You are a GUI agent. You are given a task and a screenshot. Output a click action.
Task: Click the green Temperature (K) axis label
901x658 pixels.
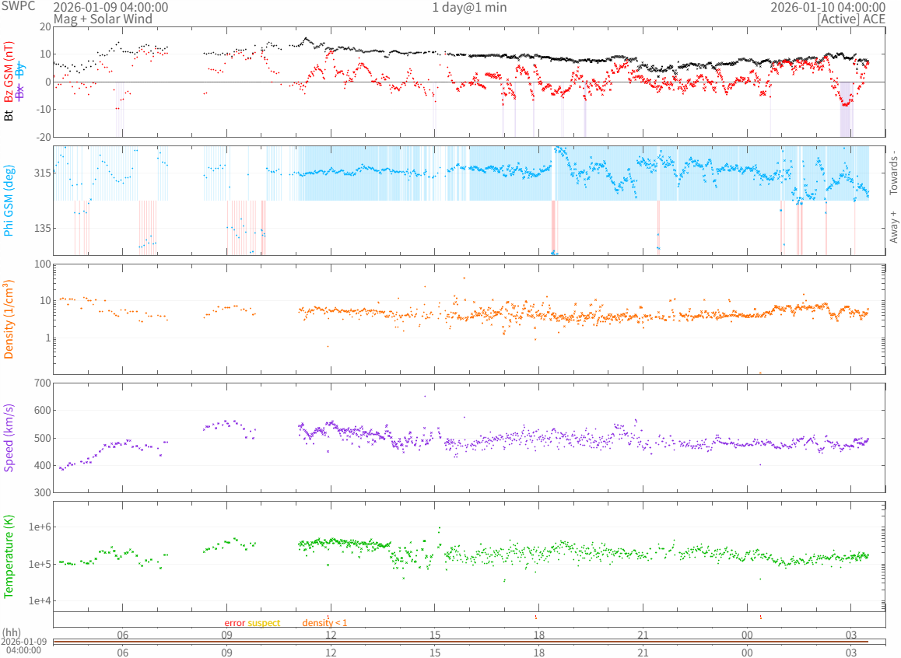[x=9, y=556]
